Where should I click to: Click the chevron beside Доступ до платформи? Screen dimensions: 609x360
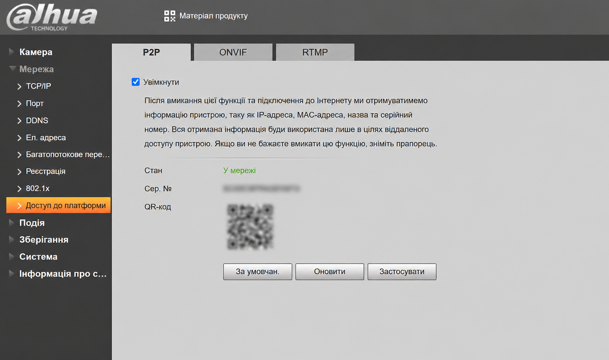[x=19, y=206]
